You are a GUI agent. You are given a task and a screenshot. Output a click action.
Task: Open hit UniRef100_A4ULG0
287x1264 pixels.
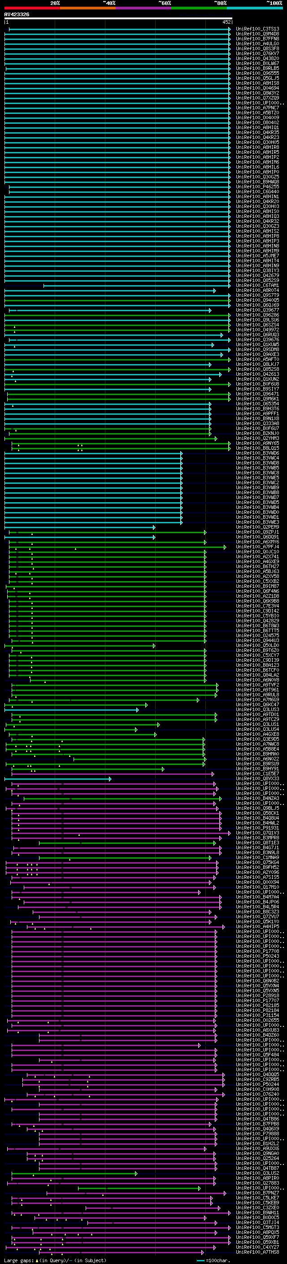[x=257, y=43]
